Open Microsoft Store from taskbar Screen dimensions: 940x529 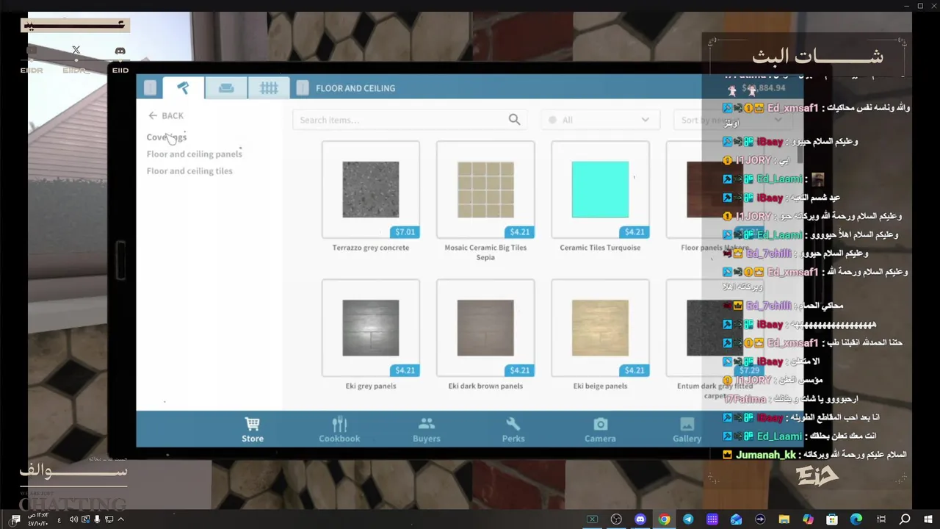[x=832, y=519]
